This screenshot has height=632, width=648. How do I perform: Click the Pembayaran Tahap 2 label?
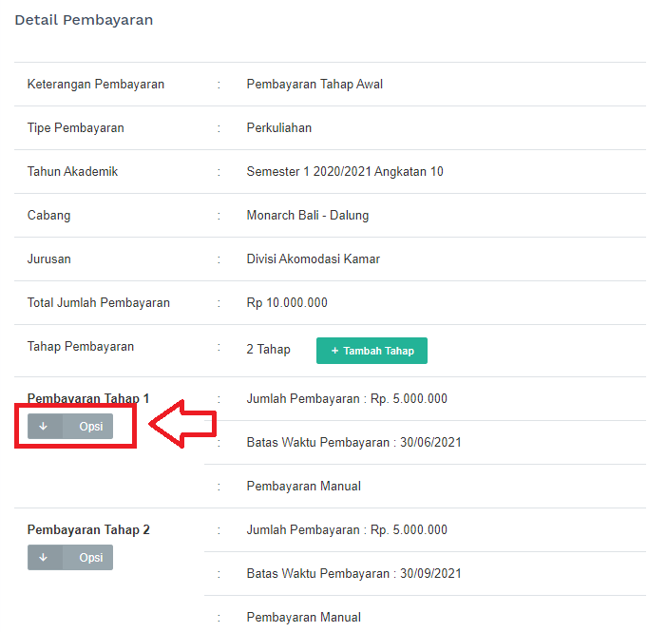pyautogui.click(x=88, y=530)
